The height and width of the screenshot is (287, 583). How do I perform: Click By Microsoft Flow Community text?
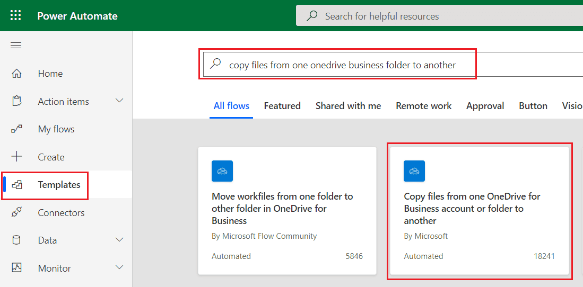pyautogui.click(x=264, y=236)
